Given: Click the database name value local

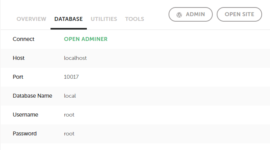Looking at the screenshot, I should (70, 96).
